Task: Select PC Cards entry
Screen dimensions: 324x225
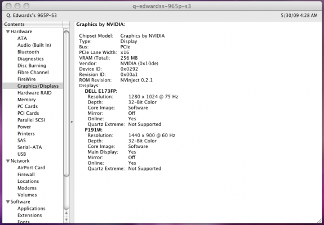Action: click(28, 106)
